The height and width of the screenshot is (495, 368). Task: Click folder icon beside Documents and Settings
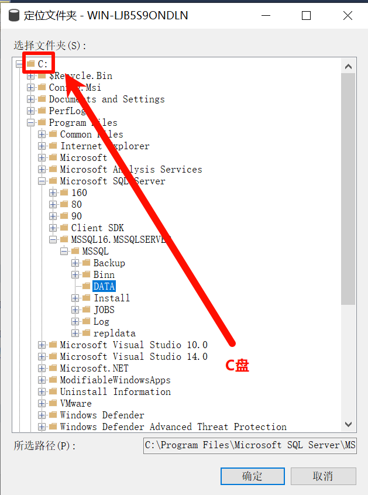[42, 99]
